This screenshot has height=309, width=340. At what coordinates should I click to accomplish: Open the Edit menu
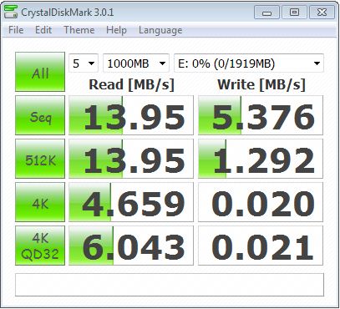click(43, 30)
